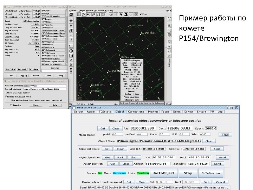
Task: Select the Earth Sat object type radio button
Action: click(25, 17)
